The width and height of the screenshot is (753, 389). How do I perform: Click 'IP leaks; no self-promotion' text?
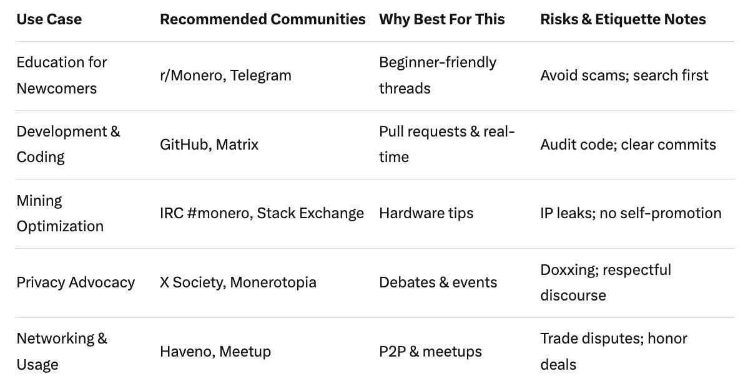click(631, 213)
